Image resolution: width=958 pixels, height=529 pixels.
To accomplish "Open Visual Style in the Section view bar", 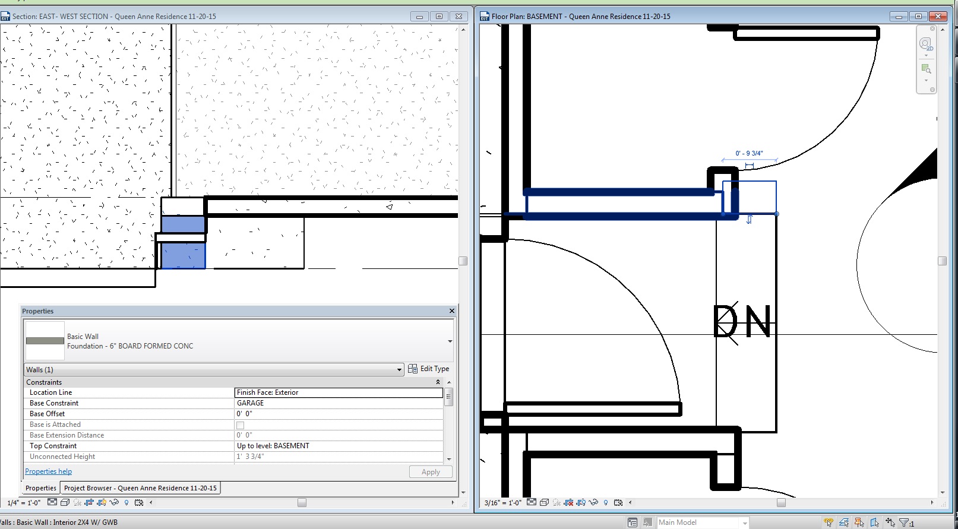I will click(65, 502).
